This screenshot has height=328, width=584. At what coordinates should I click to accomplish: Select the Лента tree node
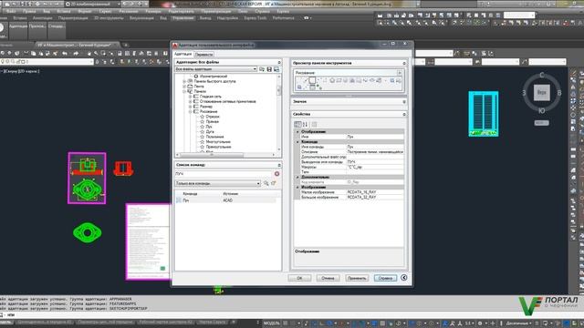pyautogui.click(x=199, y=87)
